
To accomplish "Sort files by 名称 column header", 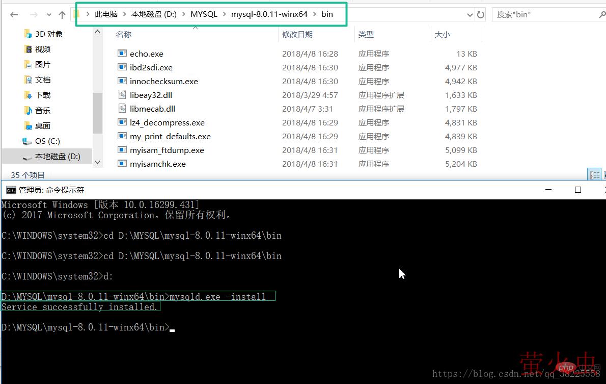I will tap(124, 35).
